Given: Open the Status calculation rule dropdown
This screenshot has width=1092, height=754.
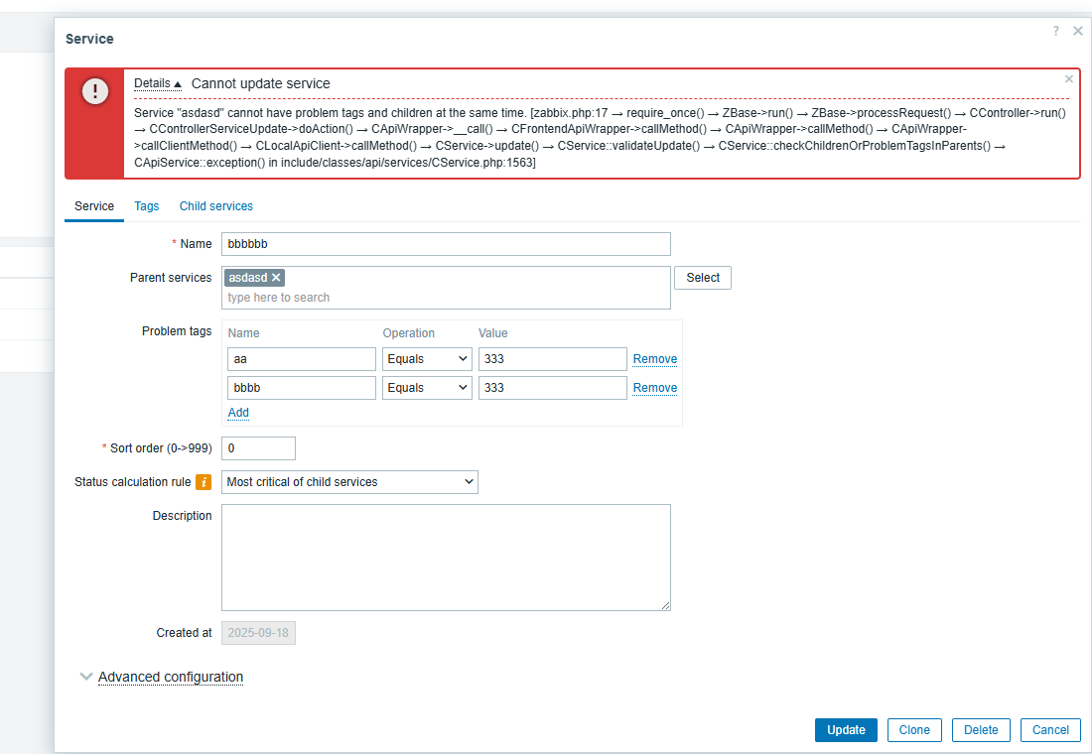Looking at the screenshot, I should pos(349,482).
